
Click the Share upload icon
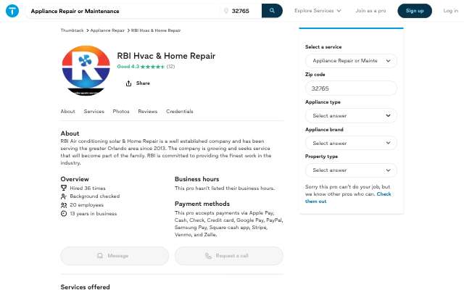(128, 83)
